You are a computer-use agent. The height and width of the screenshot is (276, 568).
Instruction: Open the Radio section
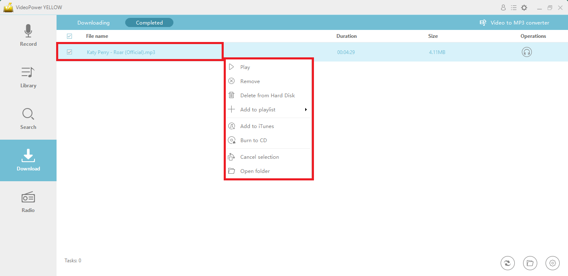28,202
